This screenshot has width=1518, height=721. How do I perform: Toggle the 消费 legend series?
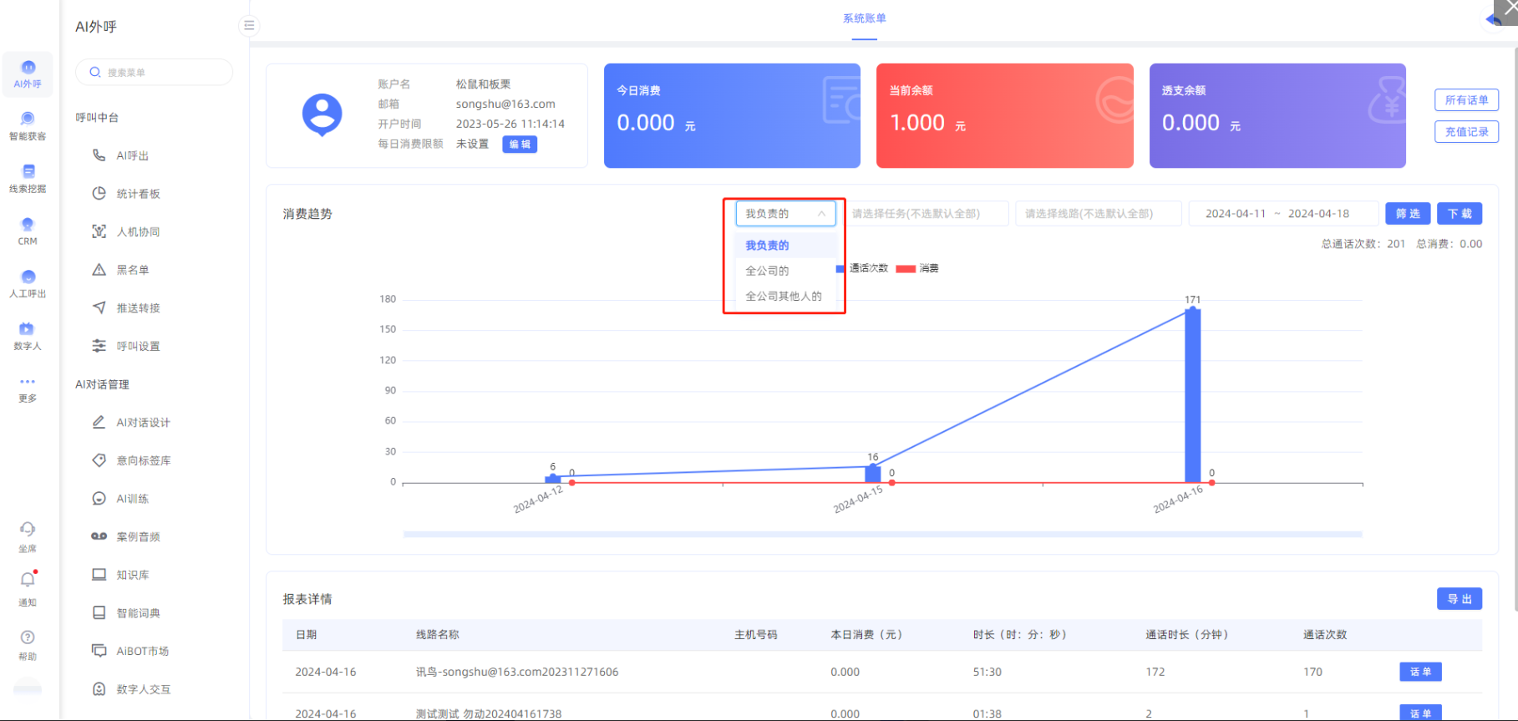[x=917, y=268]
